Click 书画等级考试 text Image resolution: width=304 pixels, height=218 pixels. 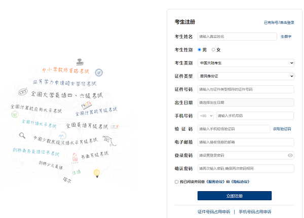95,155
